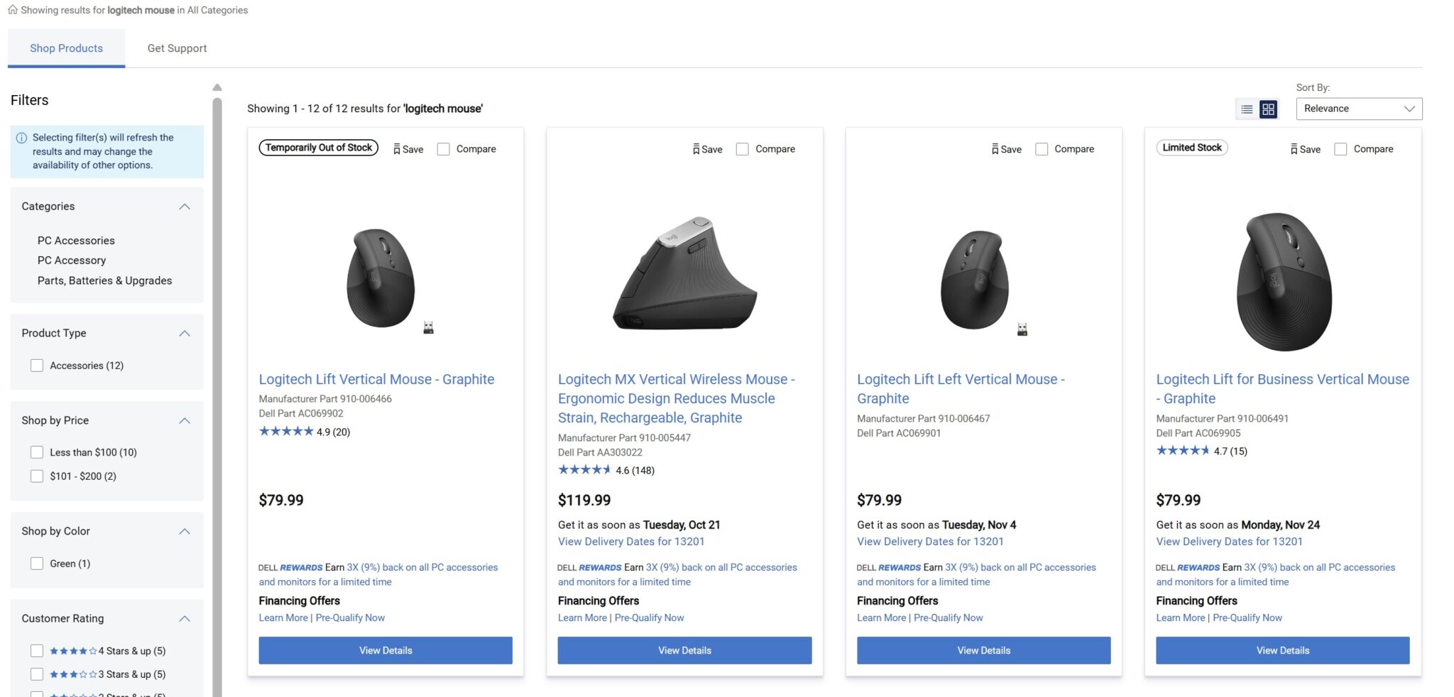The image size is (1454, 697).
Task: Click the Logitech MX Vertical product image
Action: coord(684,274)
